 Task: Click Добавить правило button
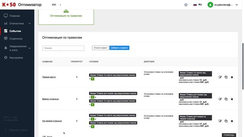point(119,48)
